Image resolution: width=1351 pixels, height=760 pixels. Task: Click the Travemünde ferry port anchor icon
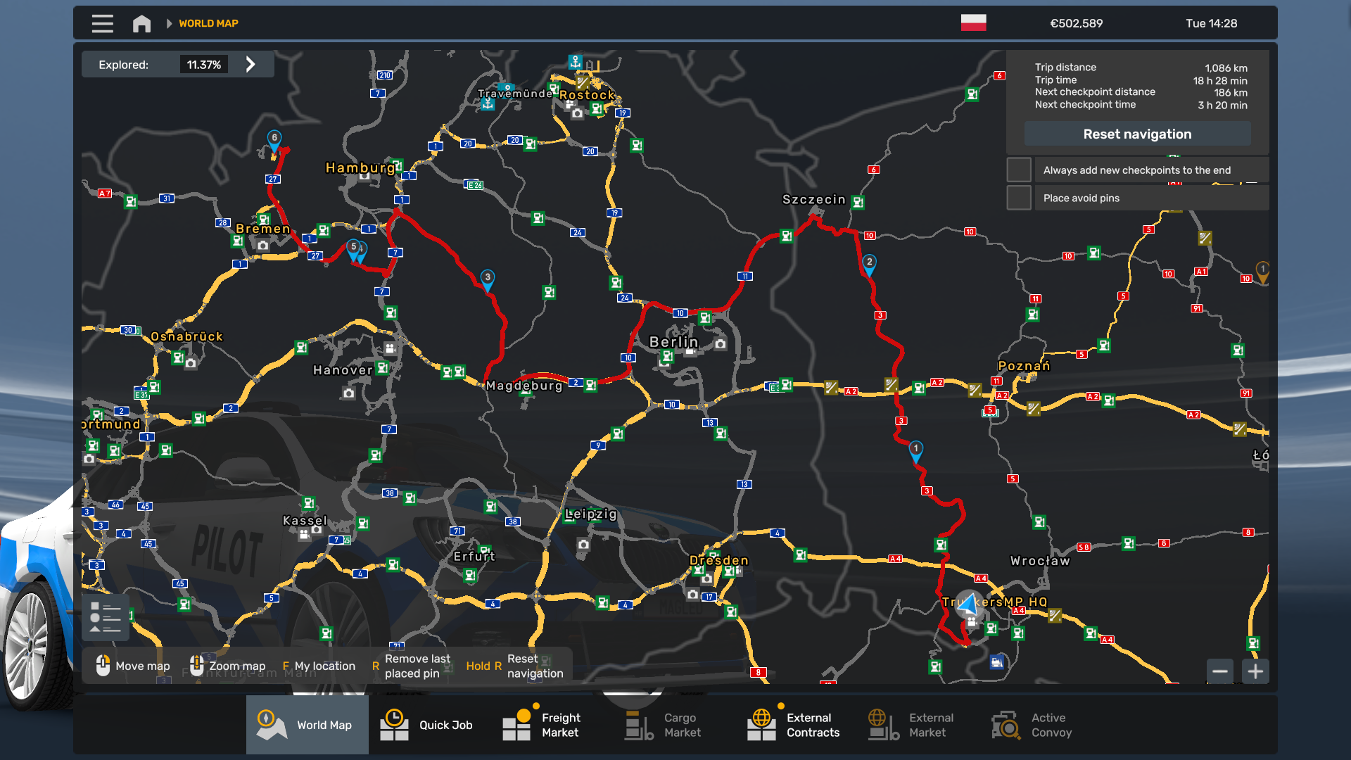[488, 103]
